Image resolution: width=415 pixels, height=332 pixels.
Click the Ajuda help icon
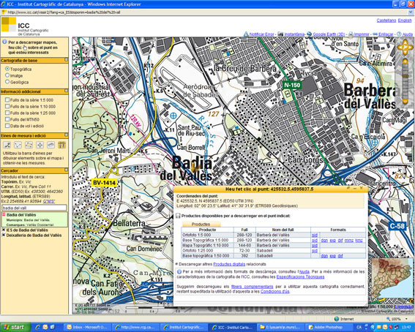tap(399, 34)
